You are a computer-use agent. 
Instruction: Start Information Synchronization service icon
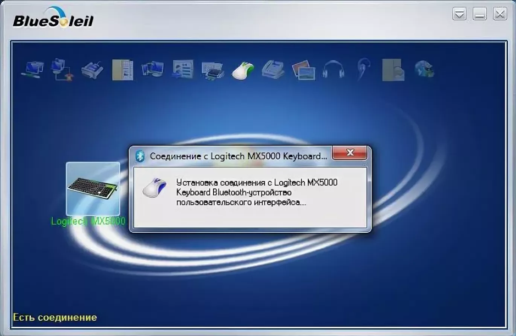pos(153,69)
